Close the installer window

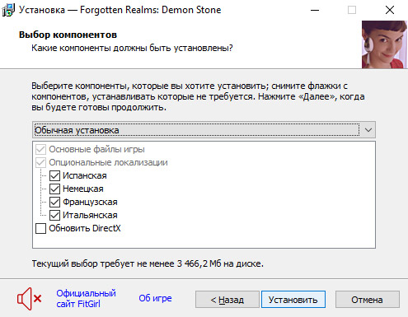click(390, 10)
